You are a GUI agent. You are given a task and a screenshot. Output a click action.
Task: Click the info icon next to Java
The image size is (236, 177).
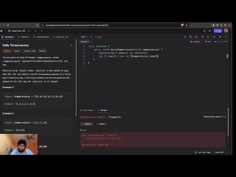coord(91,37)
